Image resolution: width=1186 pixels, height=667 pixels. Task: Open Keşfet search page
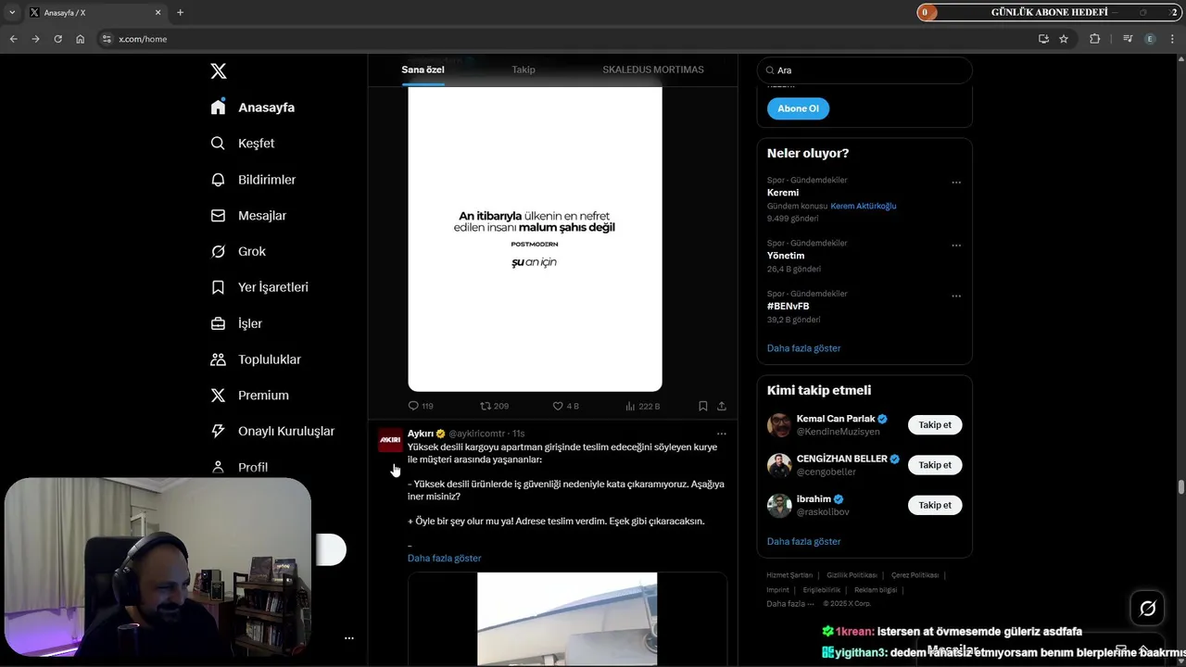click(x=243, y=144)
